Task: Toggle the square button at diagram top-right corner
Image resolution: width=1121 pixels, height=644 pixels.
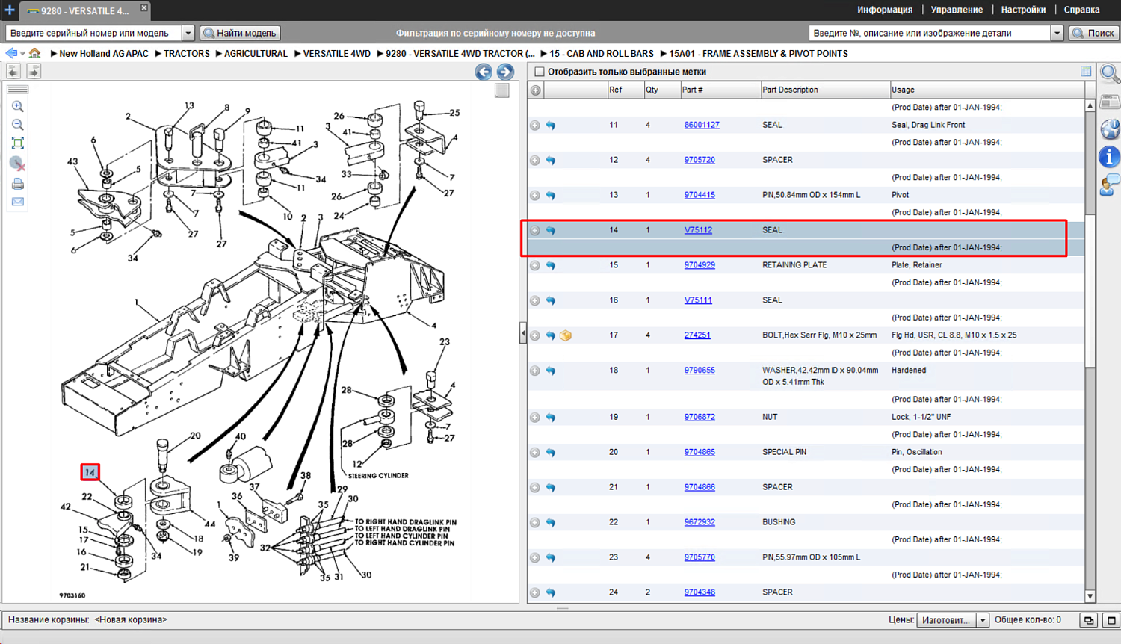Action: (x=502, y=90)
